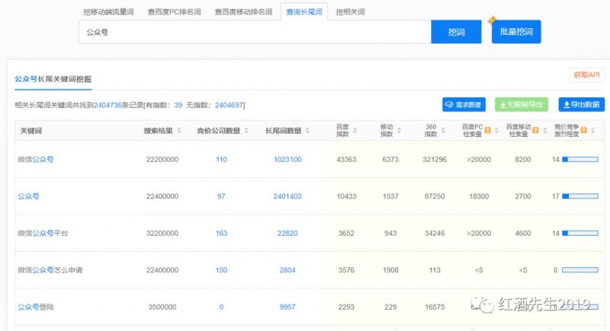Click competition bar for 公众号 row

pyautogui.click(x=580, y=196)
